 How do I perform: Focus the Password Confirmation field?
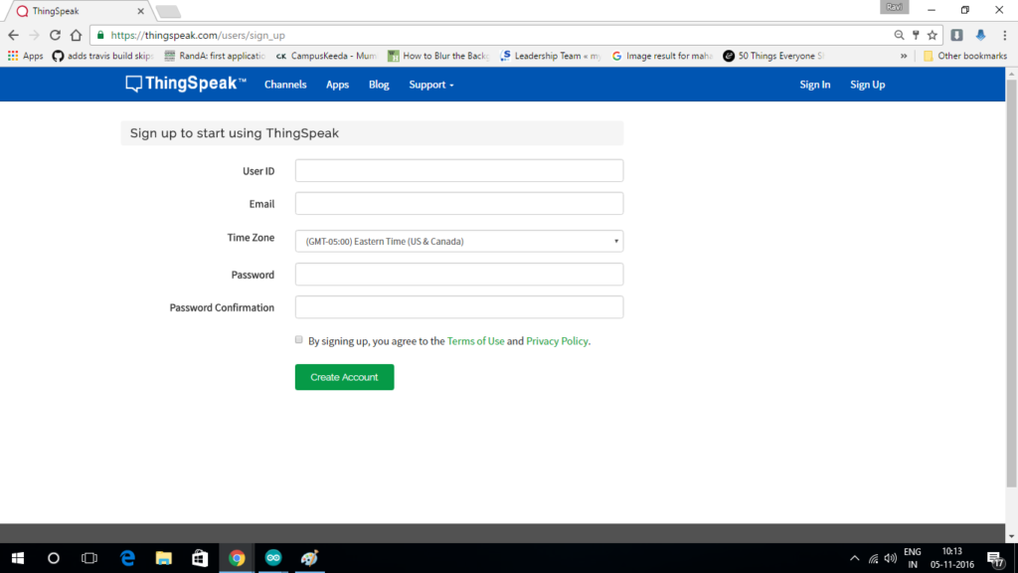point(459,307)
